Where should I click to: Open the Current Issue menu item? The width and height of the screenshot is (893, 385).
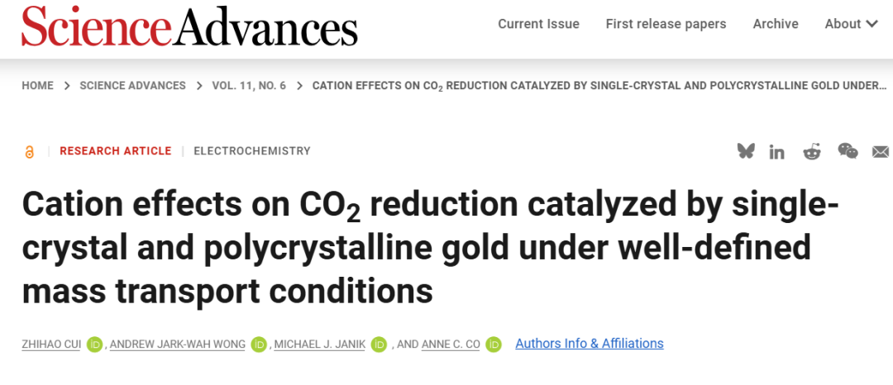[538, 24]
